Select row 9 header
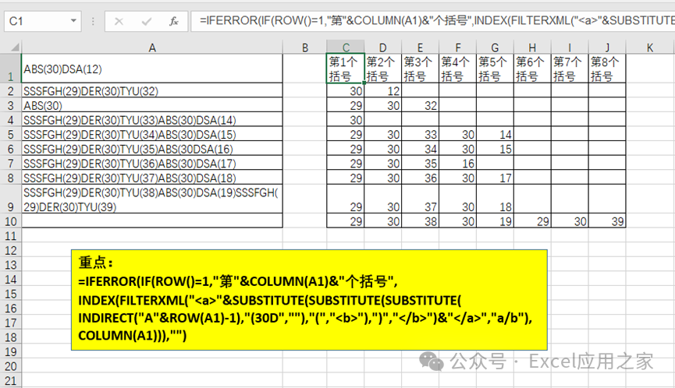The height and width of the screenshot is (388, 675). click(x=11, y=199)
